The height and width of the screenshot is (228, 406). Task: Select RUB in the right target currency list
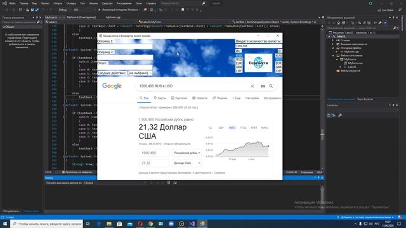click(x=278, y=56)
